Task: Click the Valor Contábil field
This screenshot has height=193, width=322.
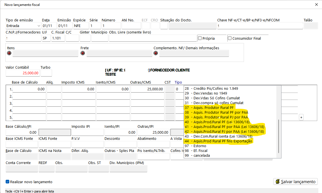Action: coord(22,73)
